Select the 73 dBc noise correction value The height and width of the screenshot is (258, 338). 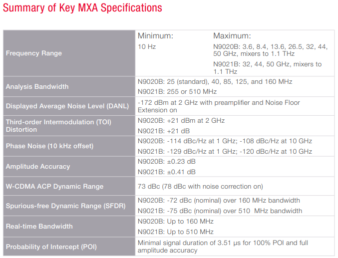click(x=200, y=187)
